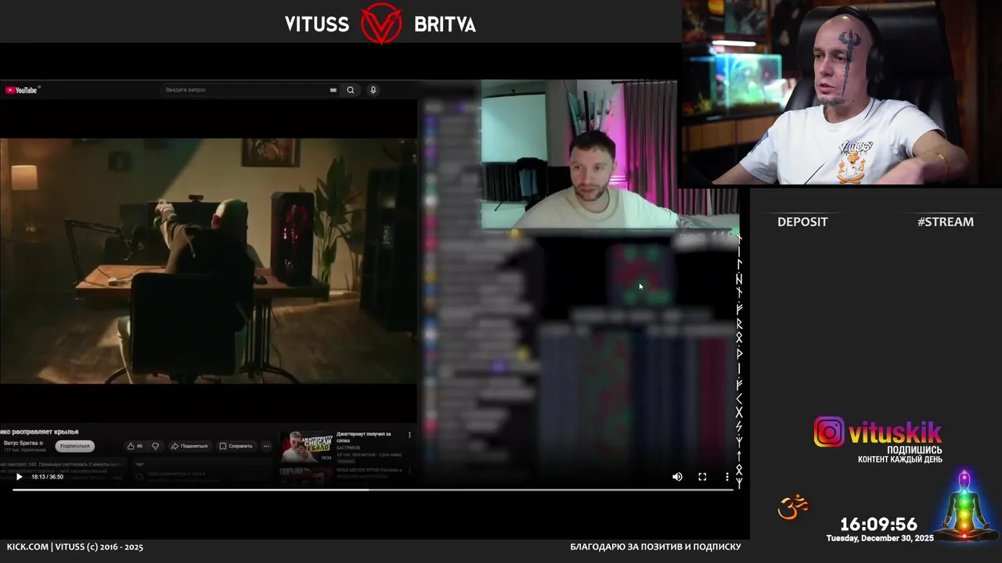Click the embedded webcam of the man in beige shirt
Screen dimensions: 1002x563
(x=579, y=154)
